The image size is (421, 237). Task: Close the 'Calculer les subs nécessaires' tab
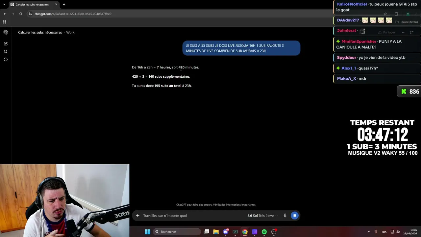(56, 4)
